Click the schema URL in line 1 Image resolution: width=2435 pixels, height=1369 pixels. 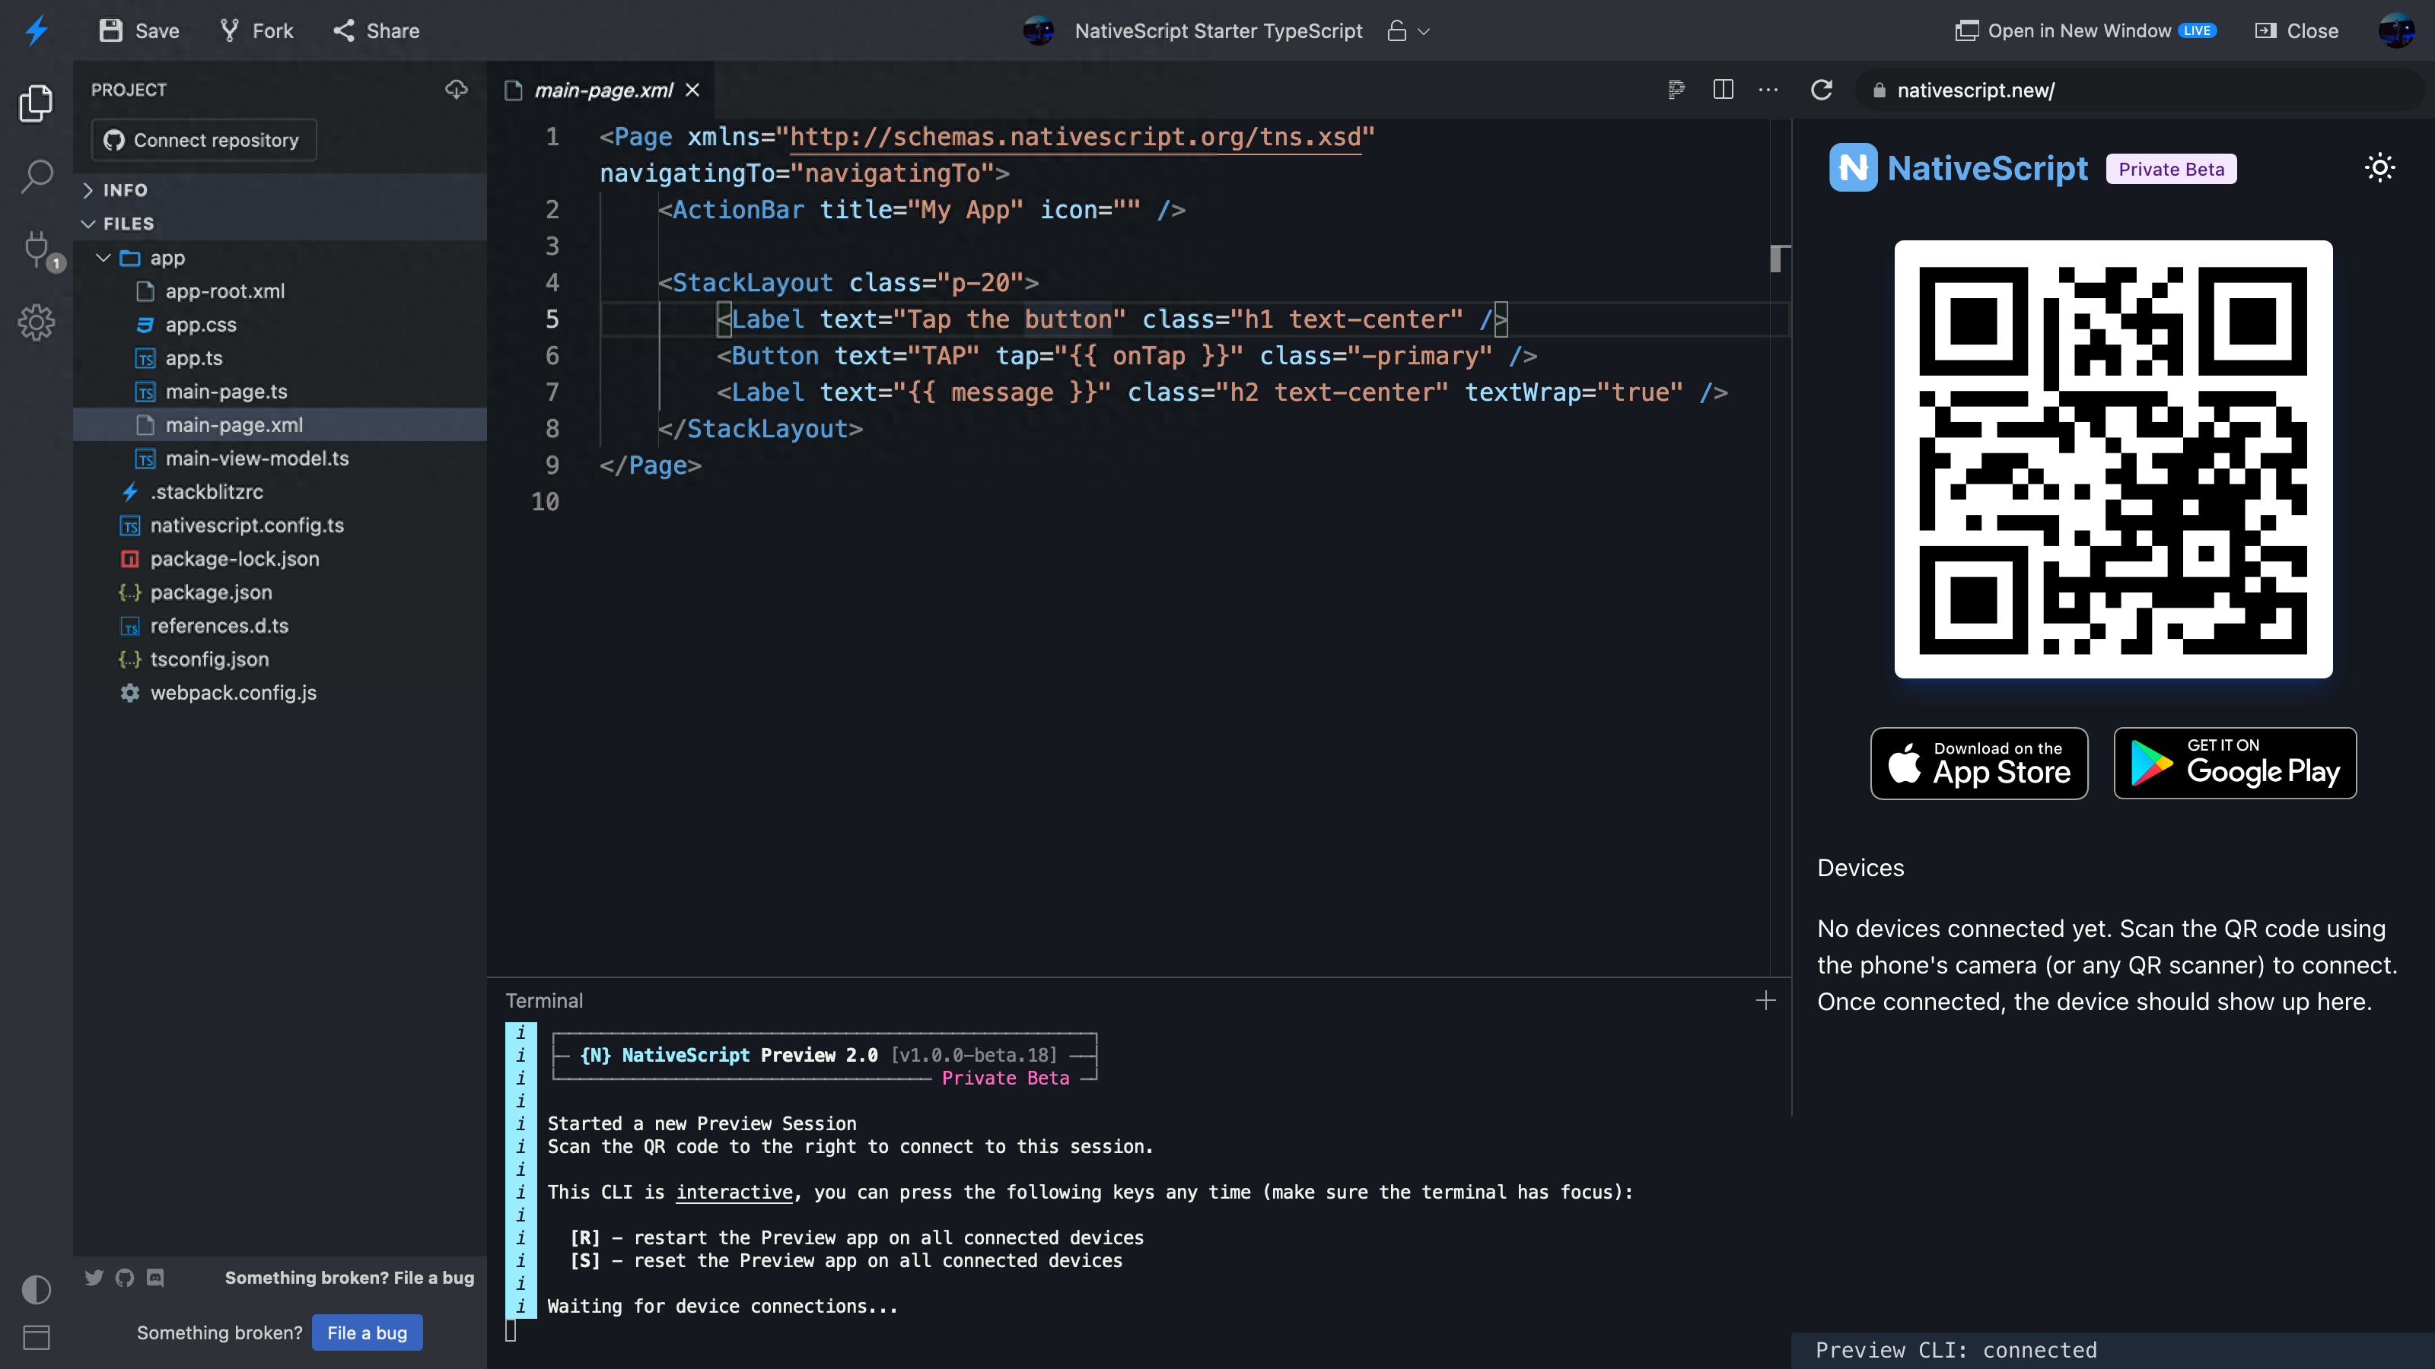pyautogui.click(x=1074, y=137)
